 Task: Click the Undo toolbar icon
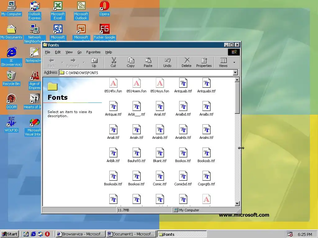(167, 62)
